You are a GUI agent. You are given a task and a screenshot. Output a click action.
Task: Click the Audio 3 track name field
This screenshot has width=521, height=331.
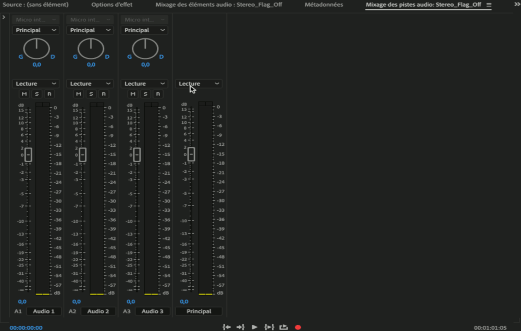(x=153, y=311)
